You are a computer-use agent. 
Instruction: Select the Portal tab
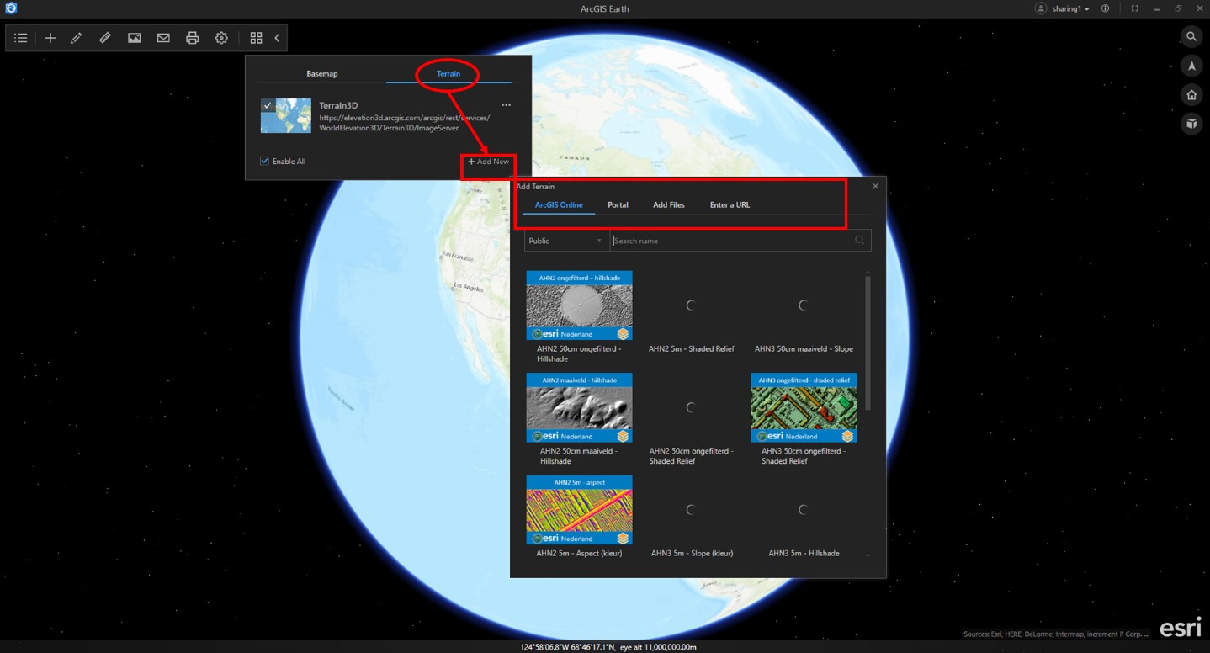pyautogui.click(x=618, y=205)
